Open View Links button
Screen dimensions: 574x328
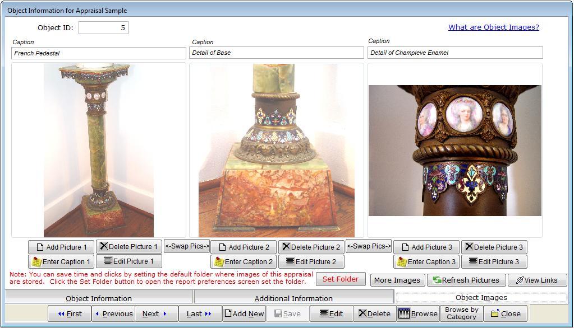[x=537, y=280]
